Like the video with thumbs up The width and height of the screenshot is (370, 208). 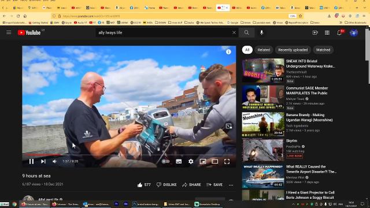click(x=144, y=185)
